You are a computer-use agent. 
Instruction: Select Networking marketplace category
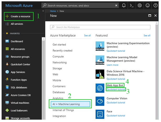[59, 62]
